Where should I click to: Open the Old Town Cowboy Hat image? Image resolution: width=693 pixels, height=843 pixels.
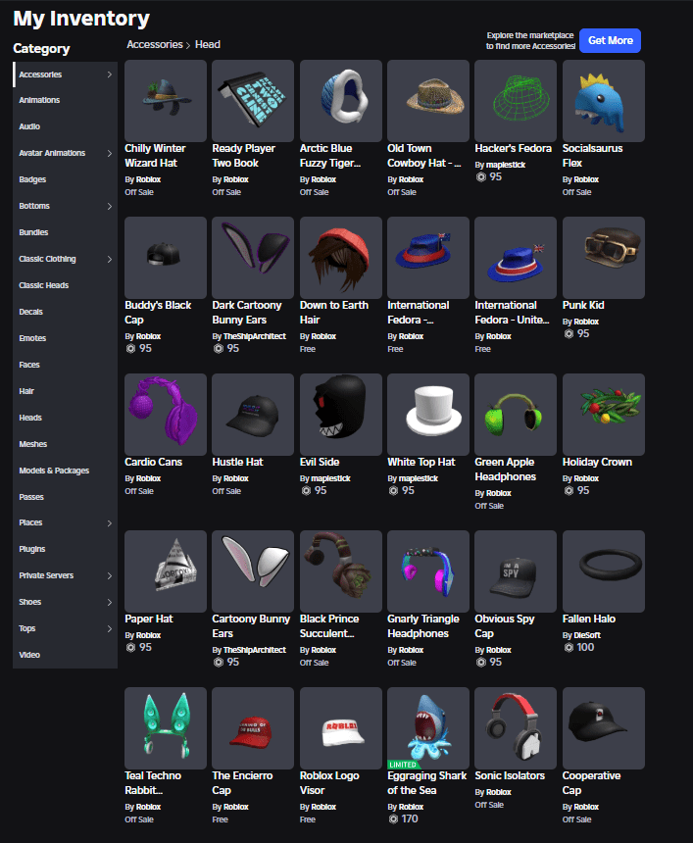pyautogui.click(x=428, y=101)
